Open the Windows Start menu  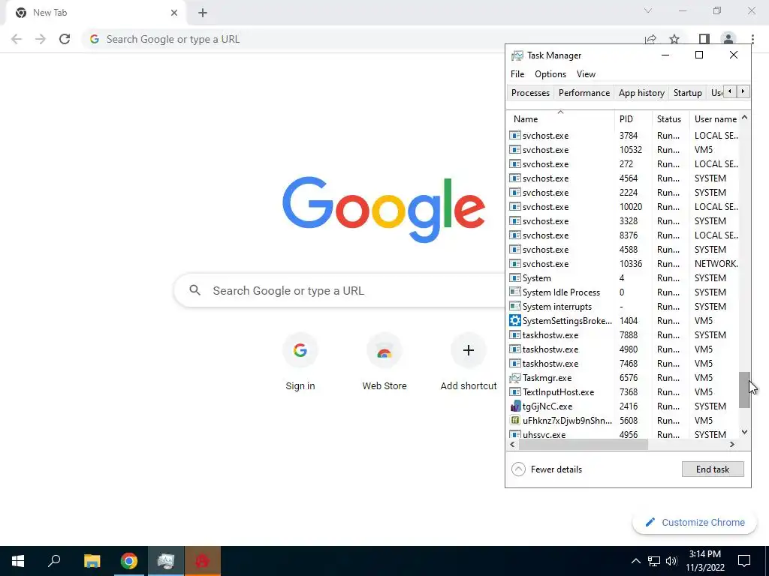(x=18, y=561)
